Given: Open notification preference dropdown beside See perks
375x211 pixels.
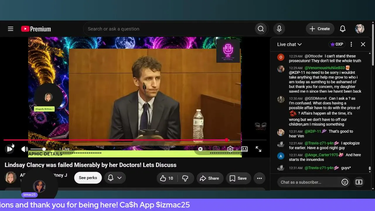Looking at the screenshot, I should (115, 178).
